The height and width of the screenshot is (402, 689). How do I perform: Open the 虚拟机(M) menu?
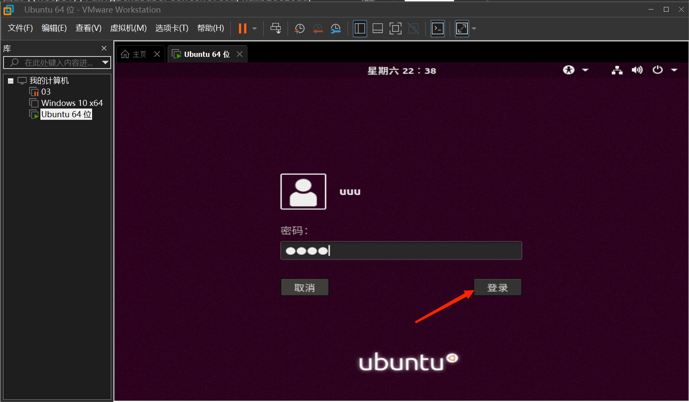(x=129, y=28)
